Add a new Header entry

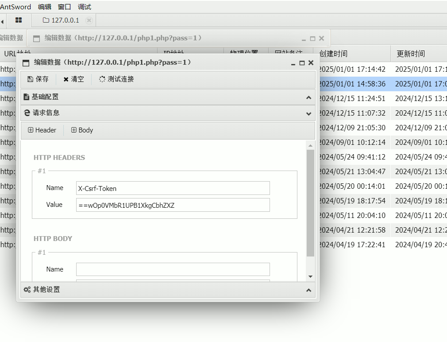tap(42, 130)
